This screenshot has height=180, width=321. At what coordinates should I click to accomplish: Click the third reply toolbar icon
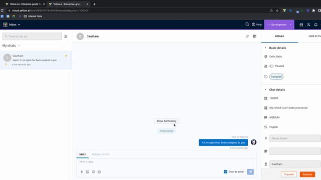(x=93, y=172)
